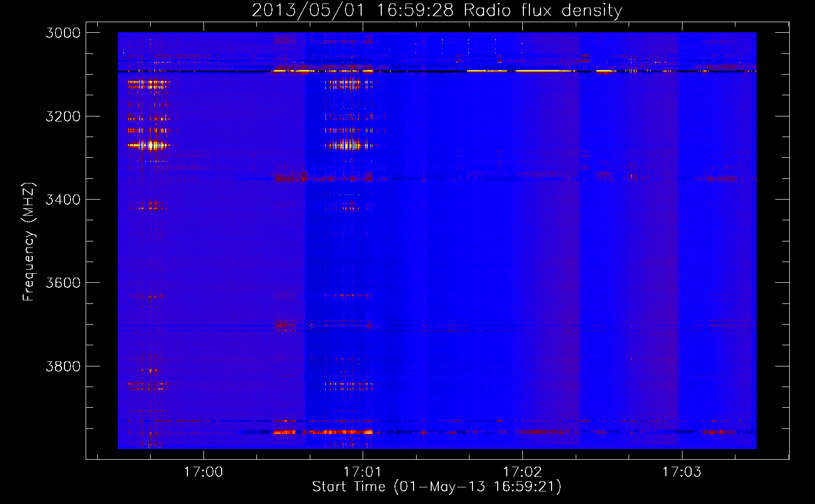Image resolution: width=815 pixels, height=504 pixels.
Task: Click the "Frequency (MHZ)" axis label
Action: (x=29, y=241)
